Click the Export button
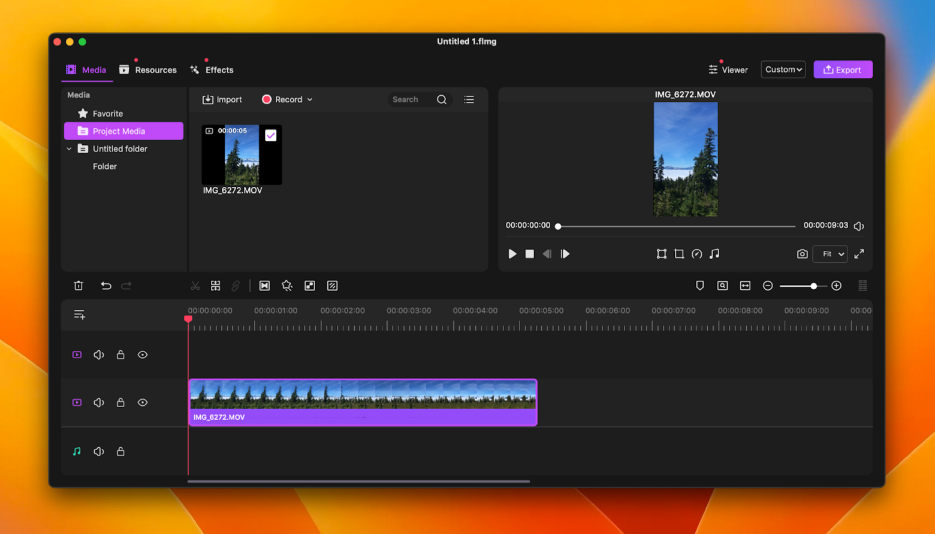This screenshot has height=534, width=935. pos(843,69)
